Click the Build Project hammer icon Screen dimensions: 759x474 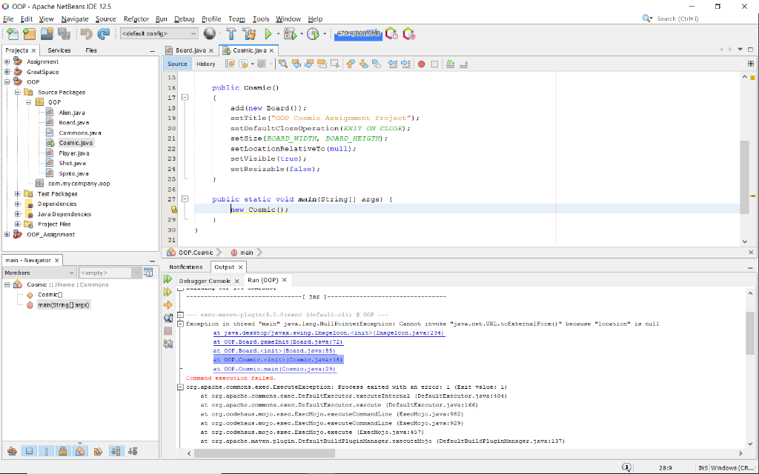pyautogui.click(x=231, y=34)
